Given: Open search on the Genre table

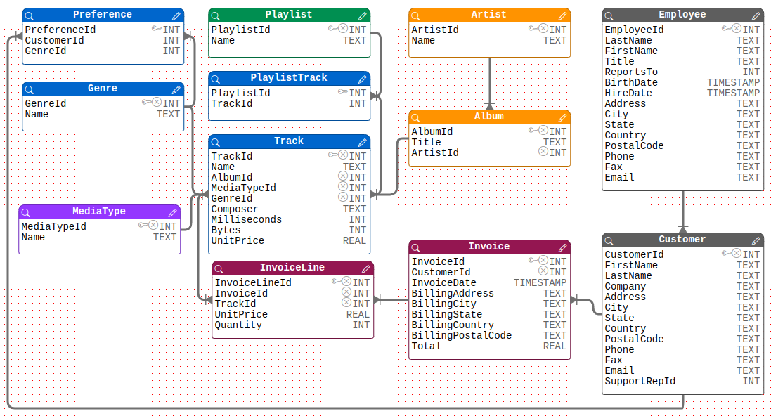Looking at the screenshot, I should coord(28,89).
